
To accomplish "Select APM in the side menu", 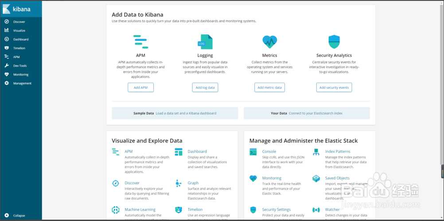I will click(x=16, y=57).
